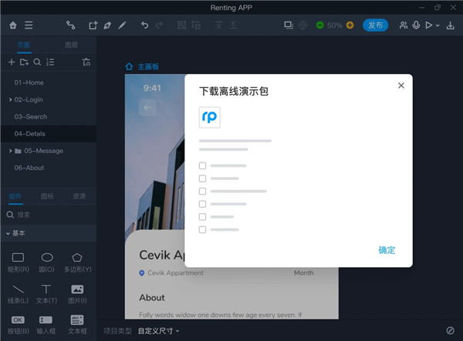Click the home icon in the toolbar

[12, 25]
